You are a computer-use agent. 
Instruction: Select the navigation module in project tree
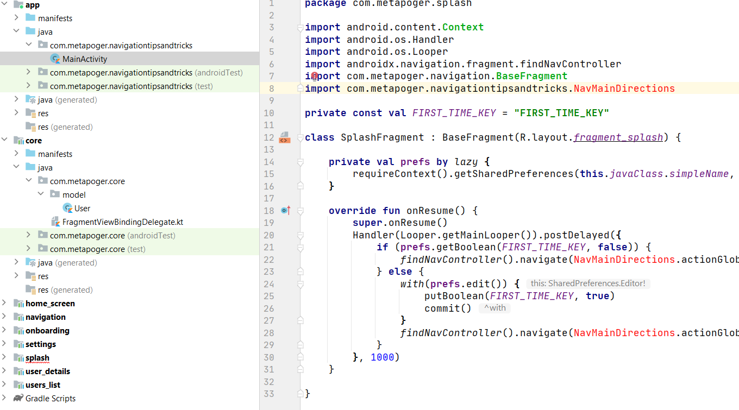coord(46,317)
